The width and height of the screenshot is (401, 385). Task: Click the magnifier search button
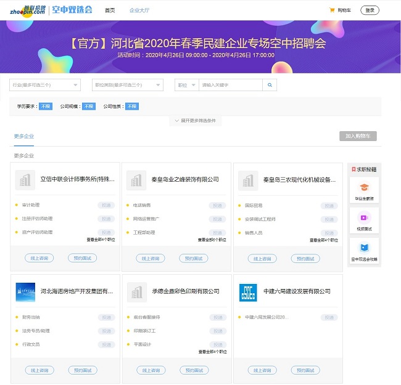point(270,85)
